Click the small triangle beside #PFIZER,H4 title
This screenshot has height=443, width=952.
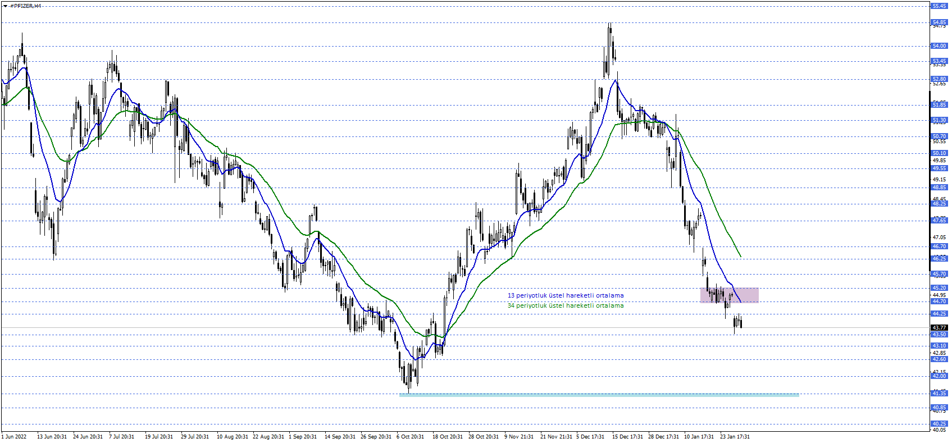[5, 6]
